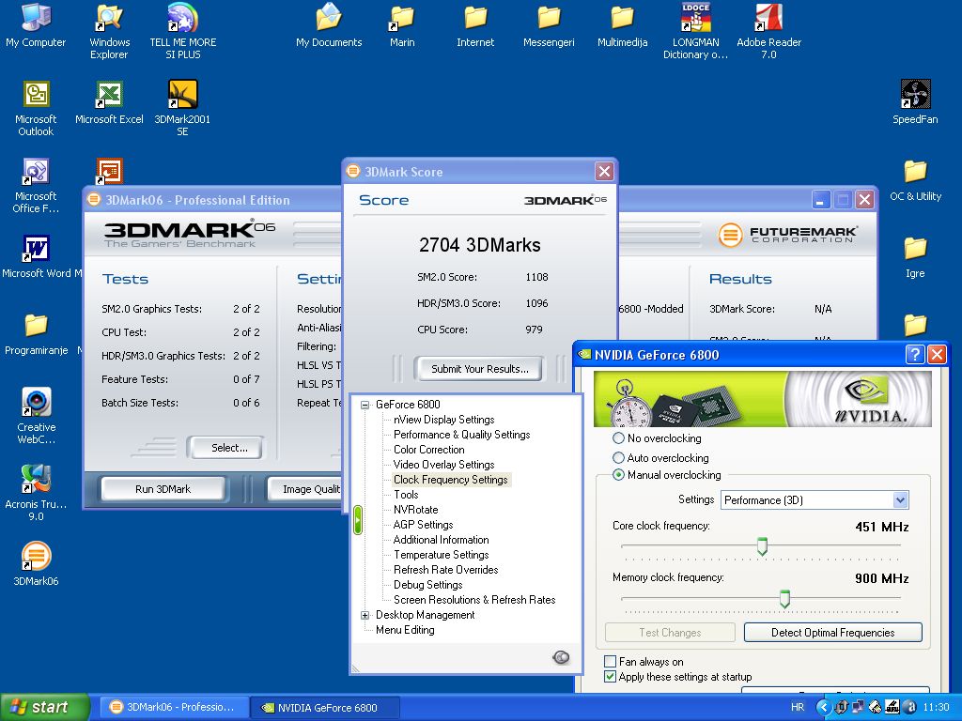Click Run 3DMark button
This screenshot has height=721, width=962.
(x=163, y=489)
